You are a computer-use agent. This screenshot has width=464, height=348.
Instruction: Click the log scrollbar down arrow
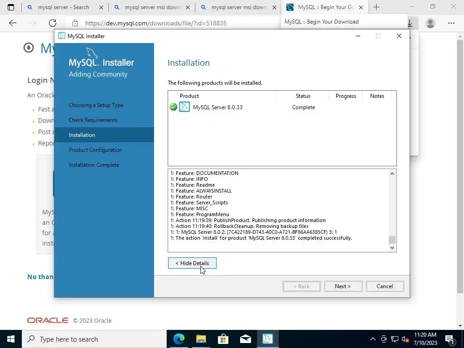tap(392, 248)
